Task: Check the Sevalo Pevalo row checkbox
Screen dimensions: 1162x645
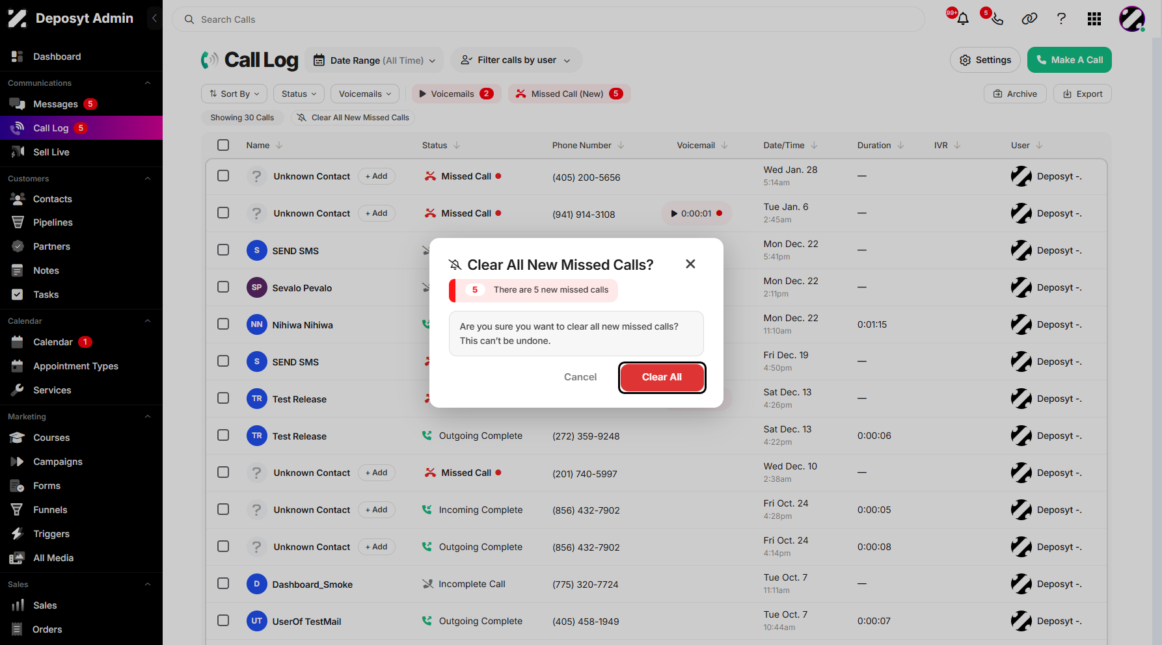Action: pyautogui.click(x=223, y=287)
